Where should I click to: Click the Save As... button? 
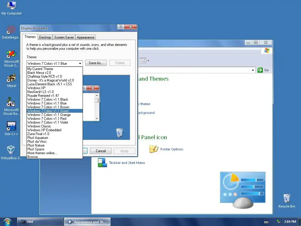(x=96, y=63)
